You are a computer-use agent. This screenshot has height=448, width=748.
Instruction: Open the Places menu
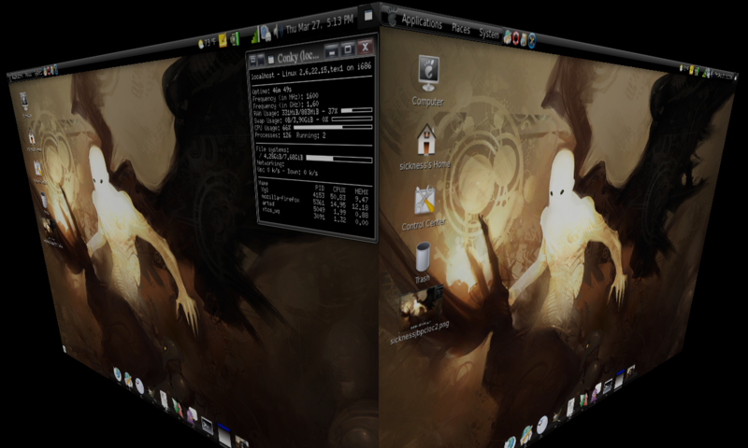pyautogui.click(x=461, y=28)
